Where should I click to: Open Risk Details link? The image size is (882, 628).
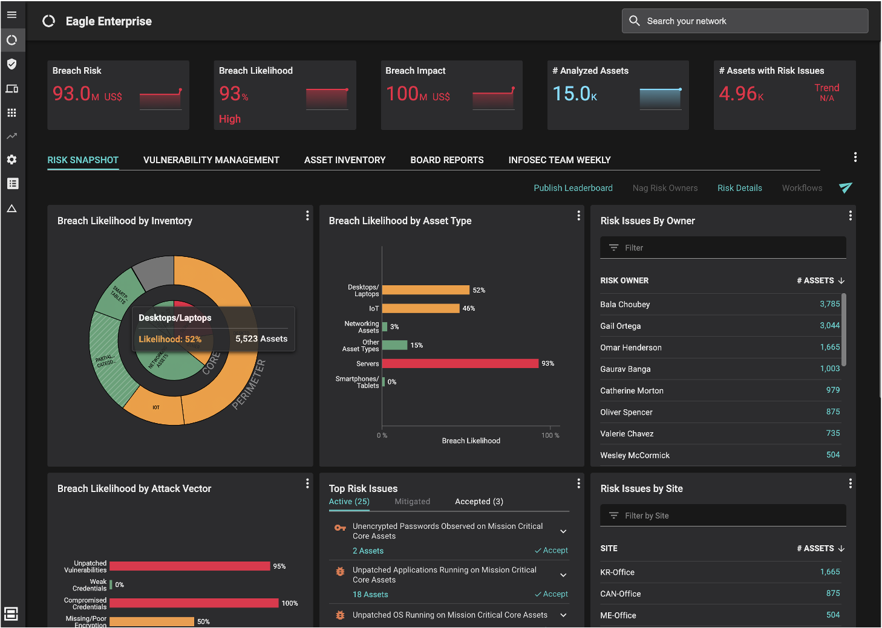pos(739,188)
